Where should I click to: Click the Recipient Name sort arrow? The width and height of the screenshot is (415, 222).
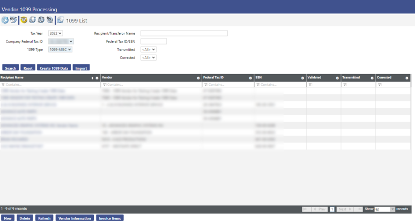click(x=92, y=78)
